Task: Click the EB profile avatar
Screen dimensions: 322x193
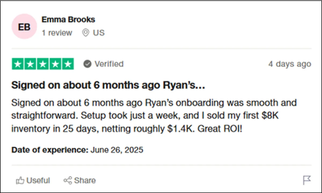Action: (x=24, y=26)
